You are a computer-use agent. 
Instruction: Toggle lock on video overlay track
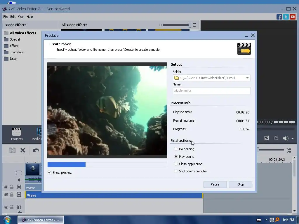click(12, 207)
